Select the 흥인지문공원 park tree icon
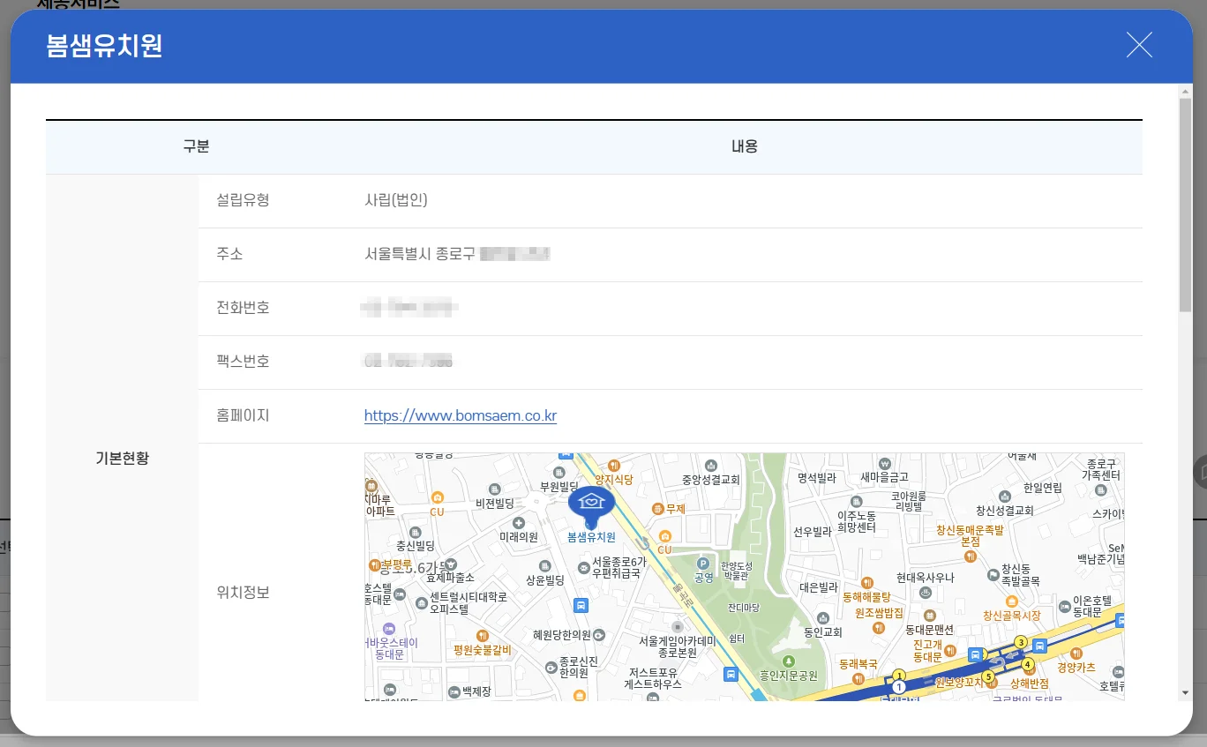Screen dimensions: 1207x747 click(787, 661)
